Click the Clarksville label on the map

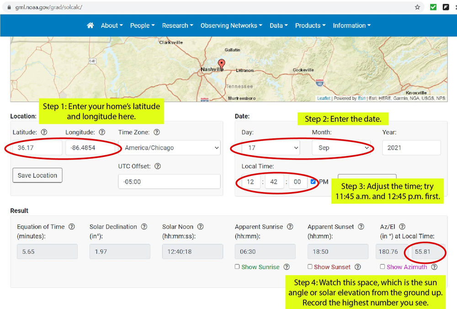tap(171, 42)
